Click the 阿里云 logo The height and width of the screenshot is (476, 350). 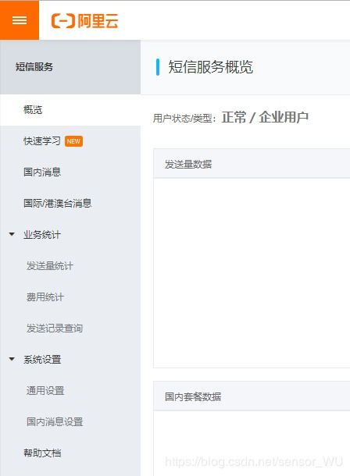click(x=84, y=21)
